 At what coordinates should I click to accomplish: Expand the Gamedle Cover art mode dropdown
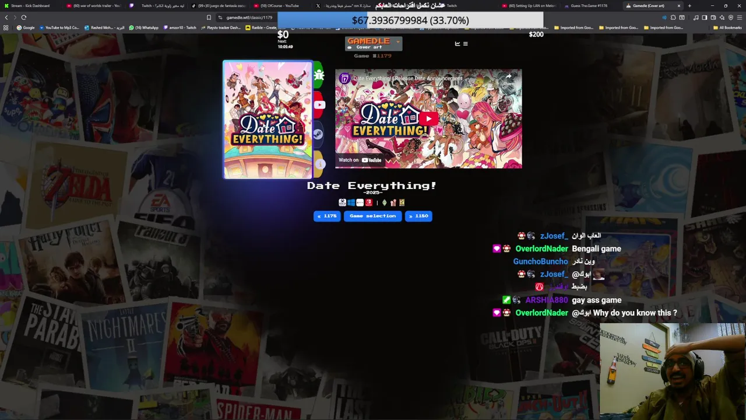pyautogui.click(x=374, y=44)
